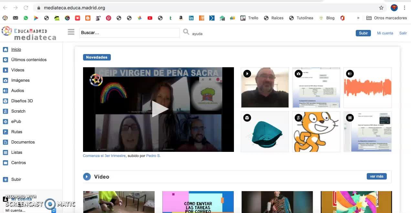Click the EducaMadrid mediateca logo
The height and width of the screenshot is (213, 411).
29,33
